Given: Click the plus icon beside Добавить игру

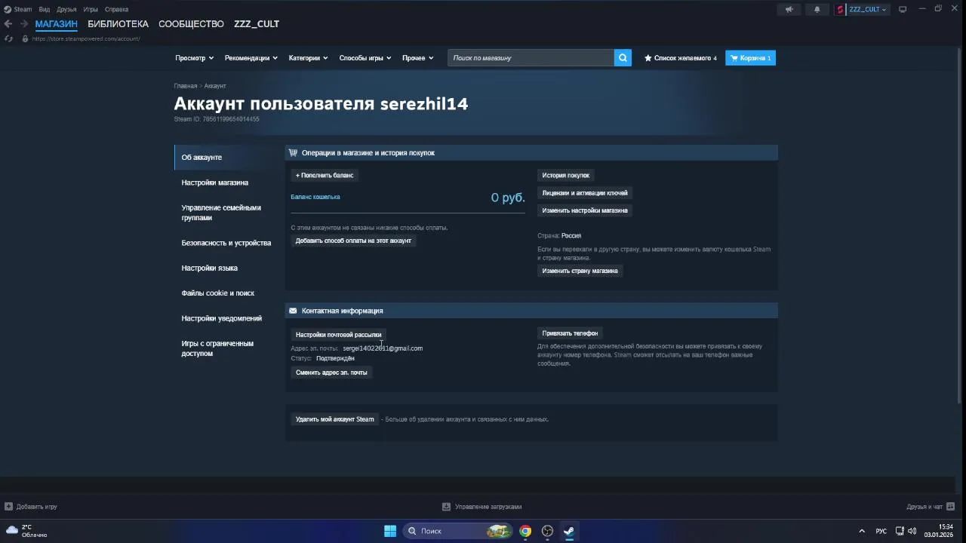Looking at the screenshot, I should click(8, 507).
